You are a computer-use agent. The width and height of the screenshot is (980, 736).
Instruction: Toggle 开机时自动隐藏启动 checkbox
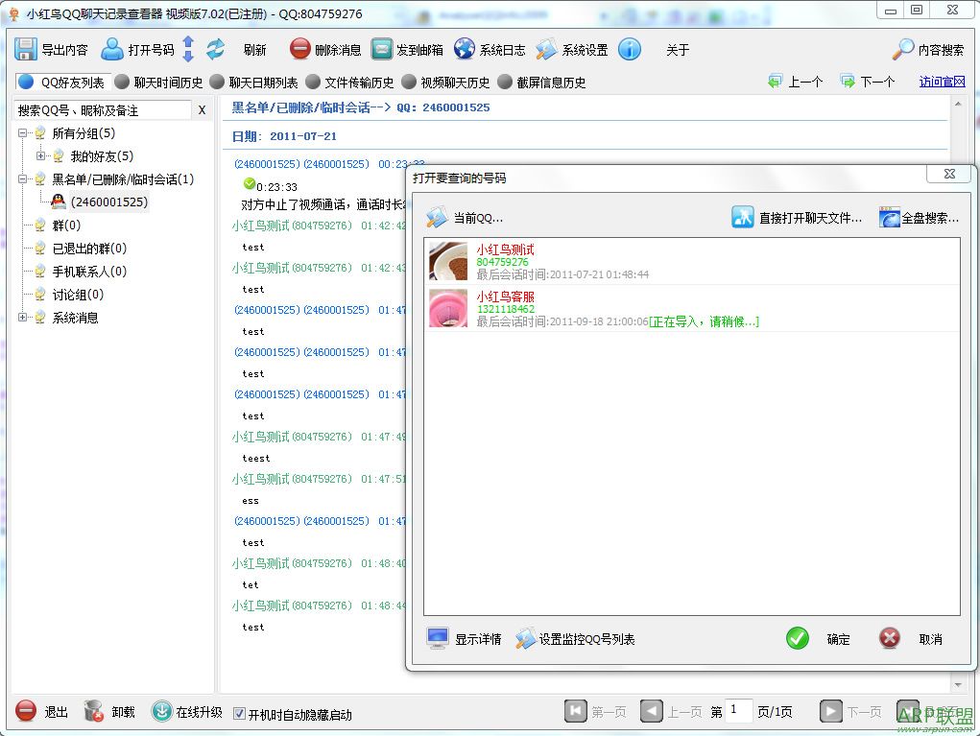(x=239, y=714)
